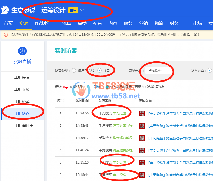Click the product thumbnail icon in row 3

142,138
